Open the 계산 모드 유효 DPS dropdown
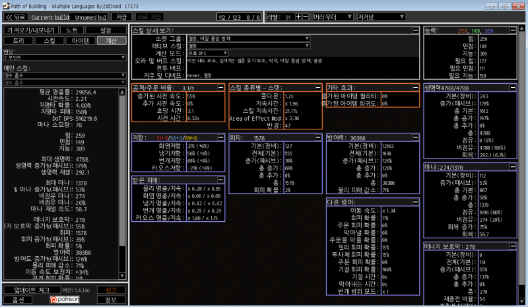 [208, 53]
